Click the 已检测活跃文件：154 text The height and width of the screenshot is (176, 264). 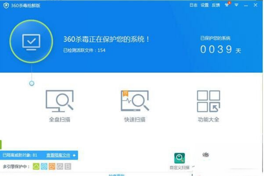click(x=84, y=50)
